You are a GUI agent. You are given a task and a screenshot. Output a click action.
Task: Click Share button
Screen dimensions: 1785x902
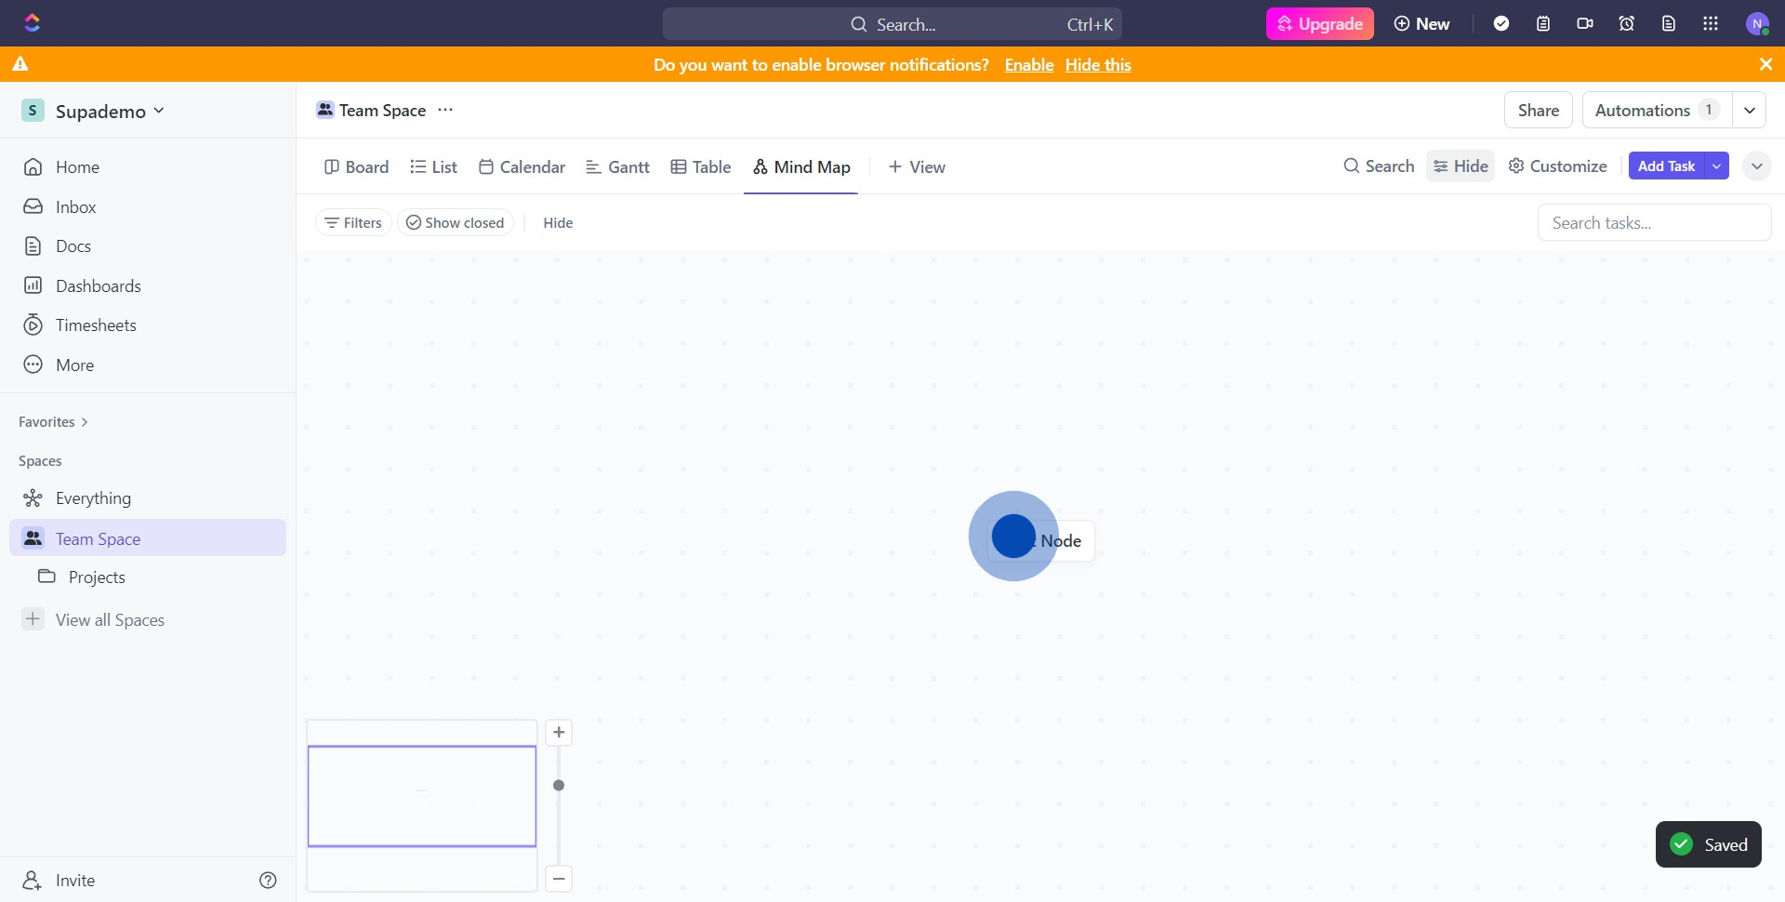1539,110
